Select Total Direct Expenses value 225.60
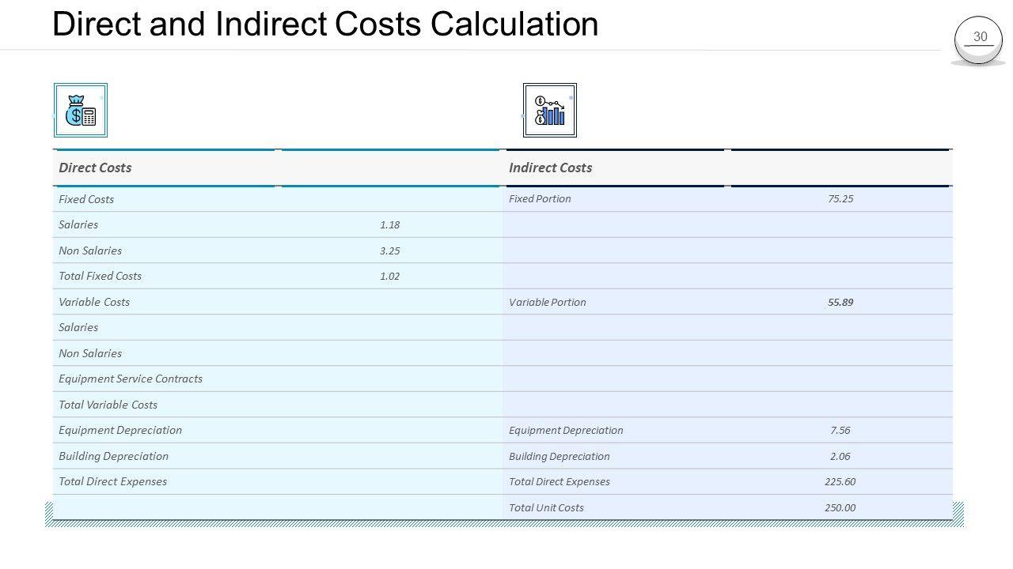This screenshot has height=569, width=1013. point(840,481)
